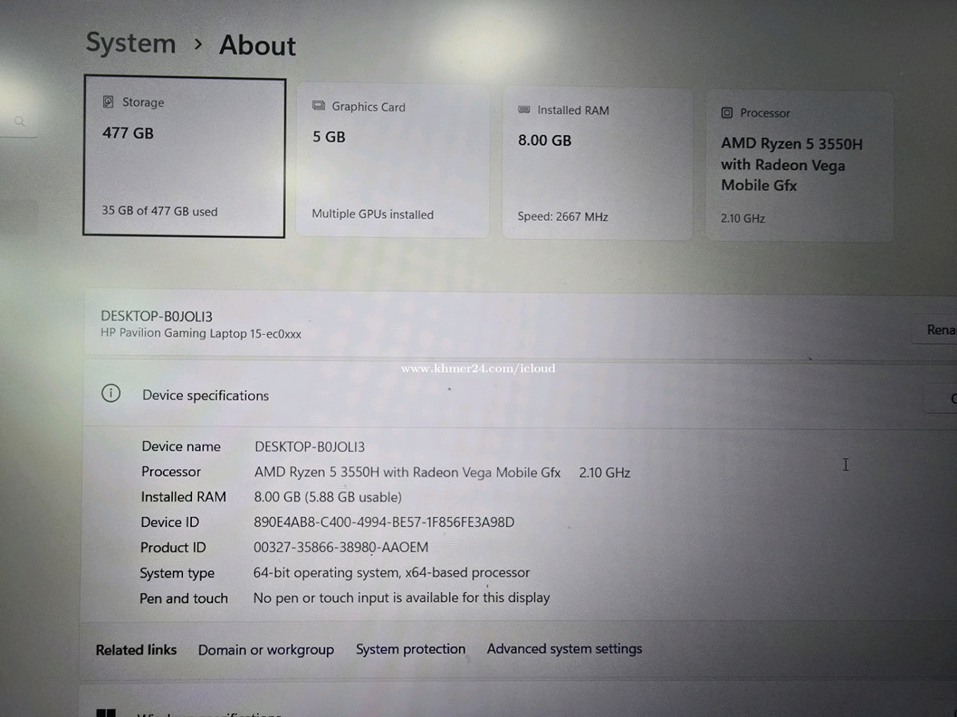This screenshot has width=957, height=717.
Task: Click the "Multiple GPUs installed" text
Action: point(373,214)
